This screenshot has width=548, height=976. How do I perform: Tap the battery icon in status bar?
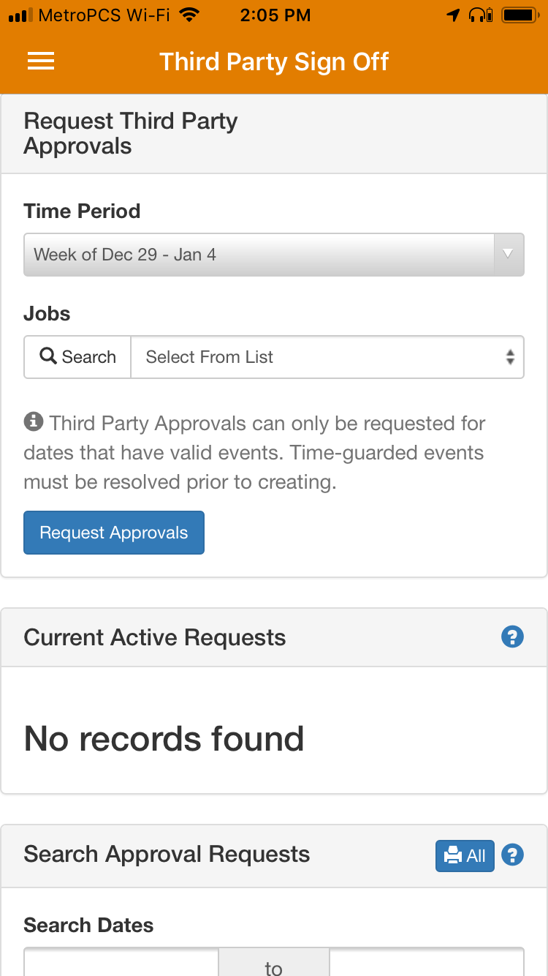520,15
